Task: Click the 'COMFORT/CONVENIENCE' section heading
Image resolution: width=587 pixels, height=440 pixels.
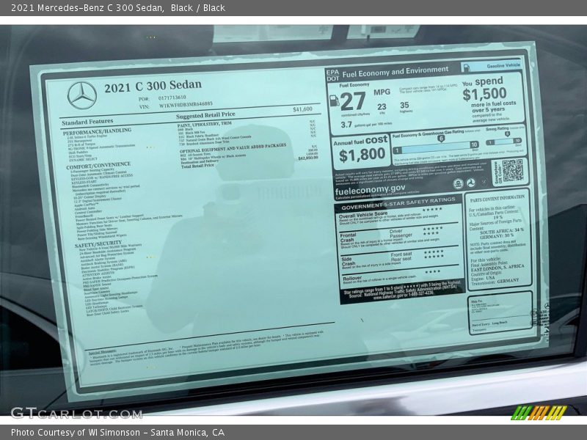Action: pyautogui.click(x=98, y=166)
